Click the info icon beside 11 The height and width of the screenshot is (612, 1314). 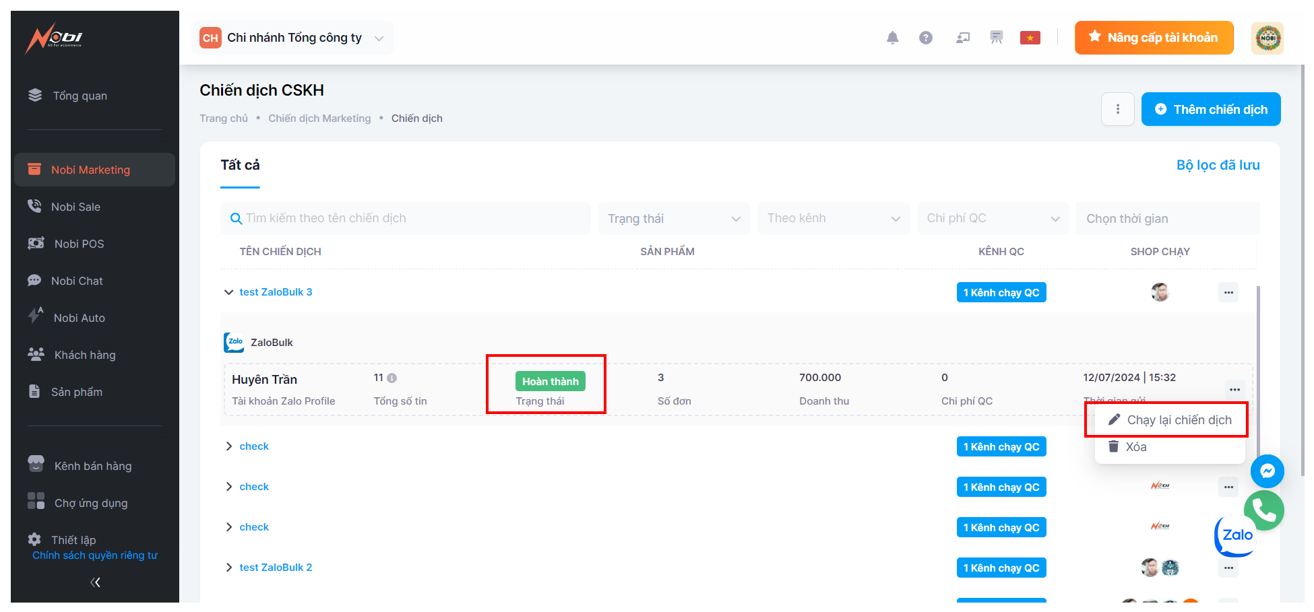[x=392, y=378]
